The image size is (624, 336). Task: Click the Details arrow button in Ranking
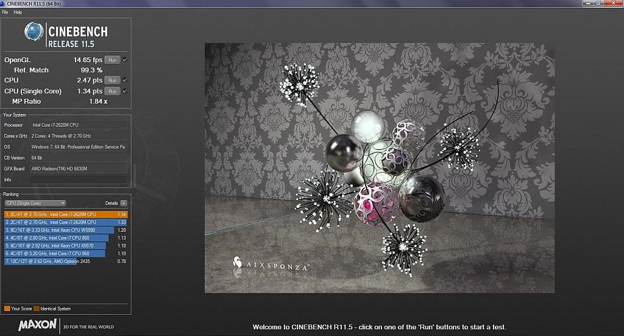pyautogui.click(x=124, y=203)
